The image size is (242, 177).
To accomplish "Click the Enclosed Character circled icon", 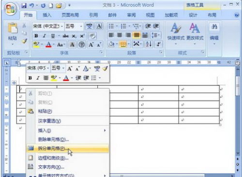I will coord(82,45).
